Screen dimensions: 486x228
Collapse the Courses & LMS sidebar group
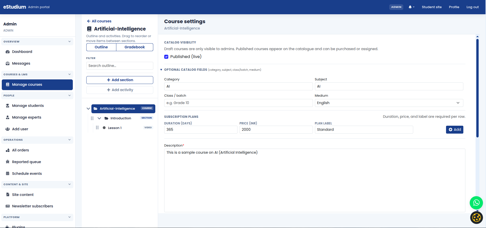click(x=70, y=74)
